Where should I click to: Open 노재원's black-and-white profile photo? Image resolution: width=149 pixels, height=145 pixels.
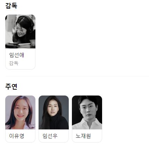point(87,112)
